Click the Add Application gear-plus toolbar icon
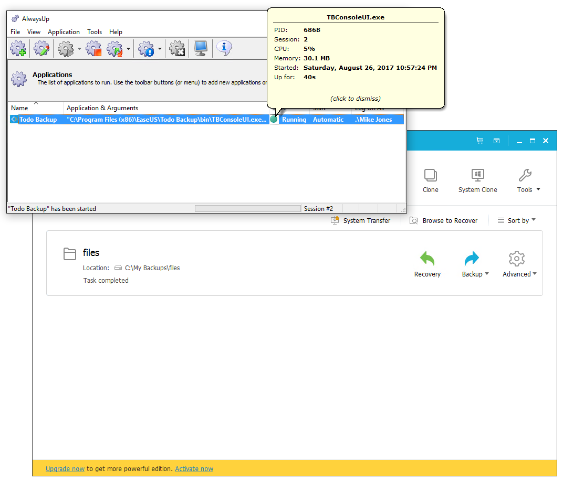The height and width of the screenshot is (480, 563). pos(18,48)
